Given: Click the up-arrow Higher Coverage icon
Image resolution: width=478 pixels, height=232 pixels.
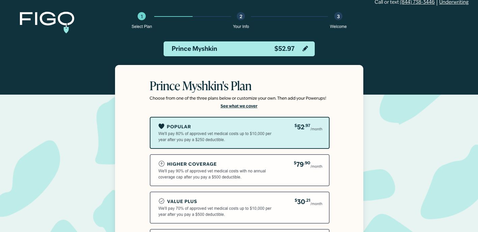Looking at the screenshot, I should pos(162,164).
